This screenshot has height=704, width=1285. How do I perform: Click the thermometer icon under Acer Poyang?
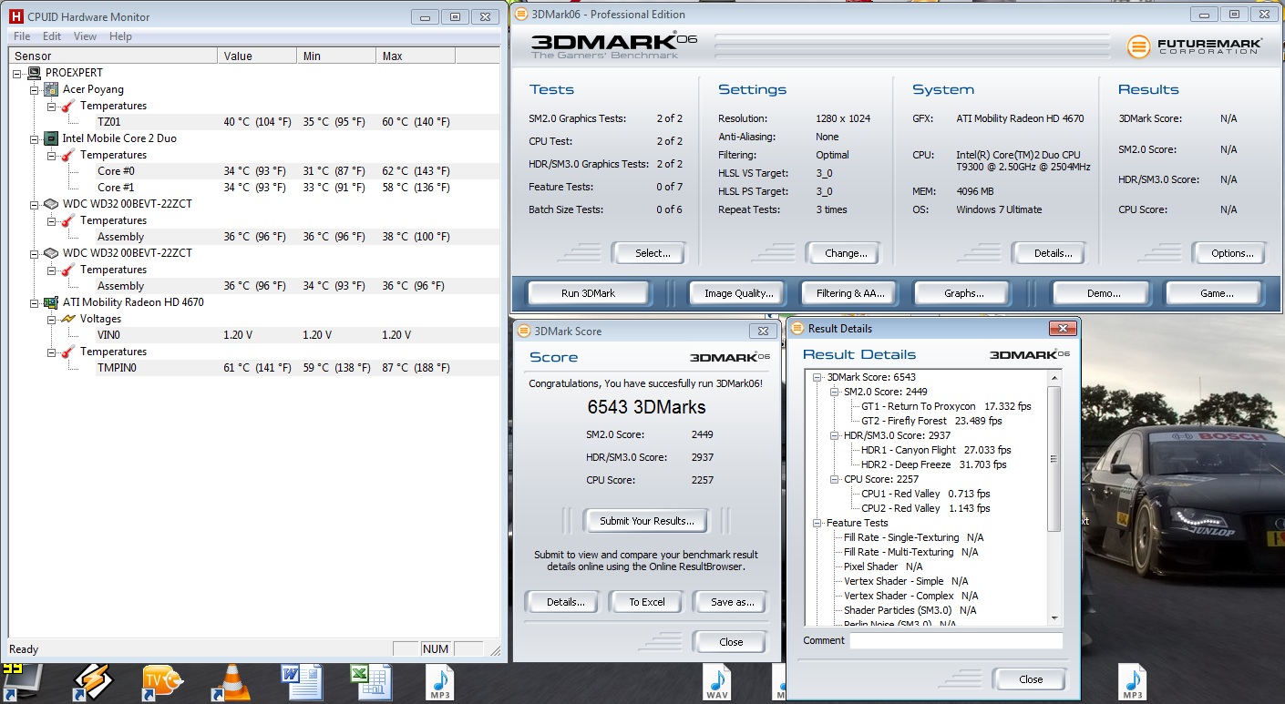tap(68, 106)
